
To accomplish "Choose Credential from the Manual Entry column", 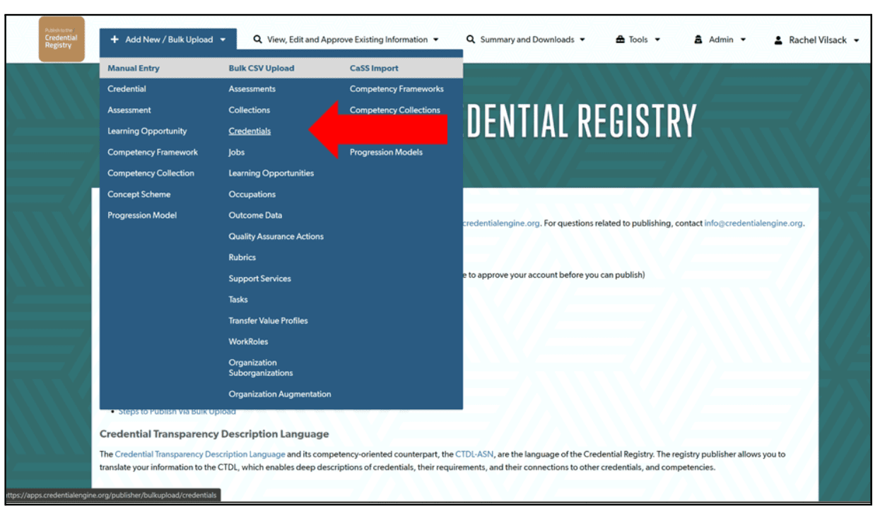I will pos(127,88).
